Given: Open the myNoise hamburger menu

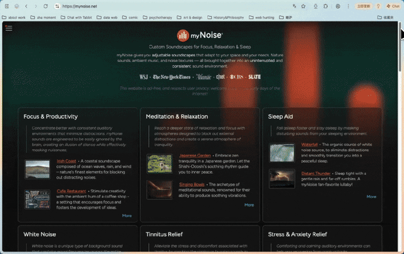Looking at the screenshot, I should point(9,28).
